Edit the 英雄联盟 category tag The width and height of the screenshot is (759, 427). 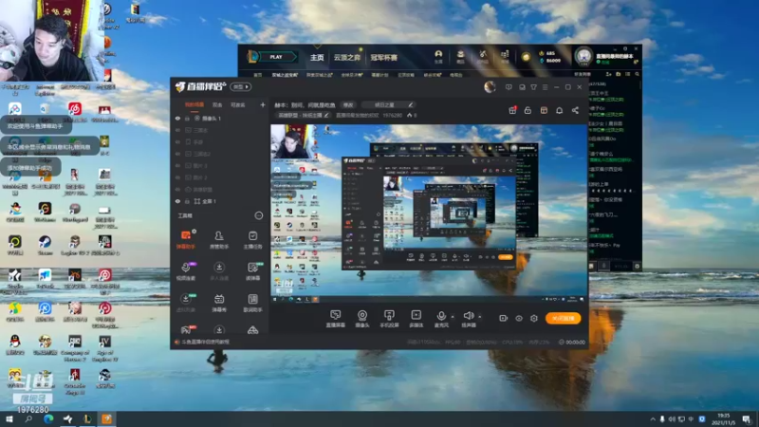[304, 115]
